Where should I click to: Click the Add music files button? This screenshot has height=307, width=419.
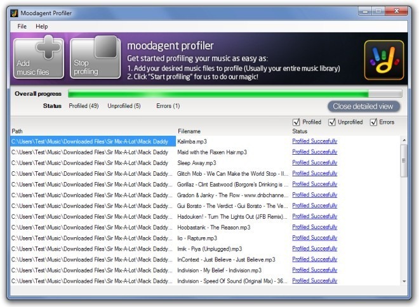click(x=39, y=58)
